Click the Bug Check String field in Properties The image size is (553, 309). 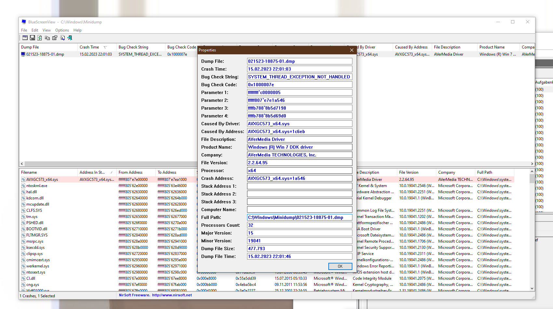pyautogui.click(x=300, y=77)
